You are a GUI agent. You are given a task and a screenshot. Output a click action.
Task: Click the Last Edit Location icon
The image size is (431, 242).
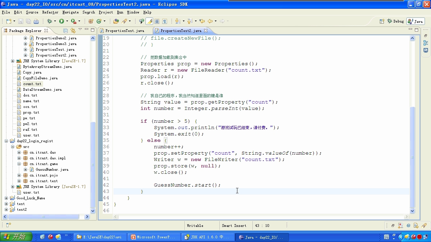point(202,21)
